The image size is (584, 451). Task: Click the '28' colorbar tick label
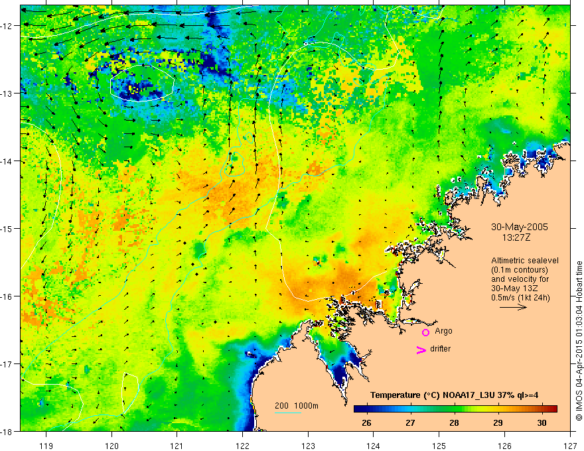tap(454, 422)
